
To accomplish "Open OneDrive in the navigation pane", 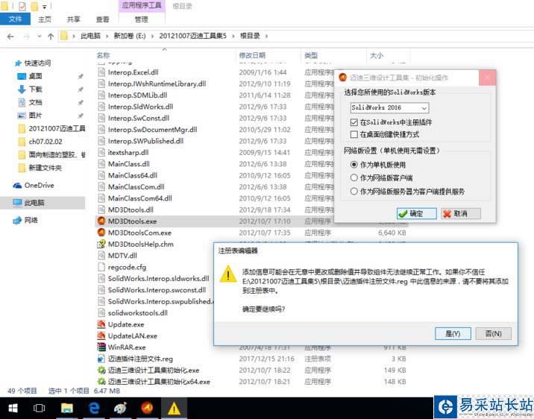I will point(40,185).
